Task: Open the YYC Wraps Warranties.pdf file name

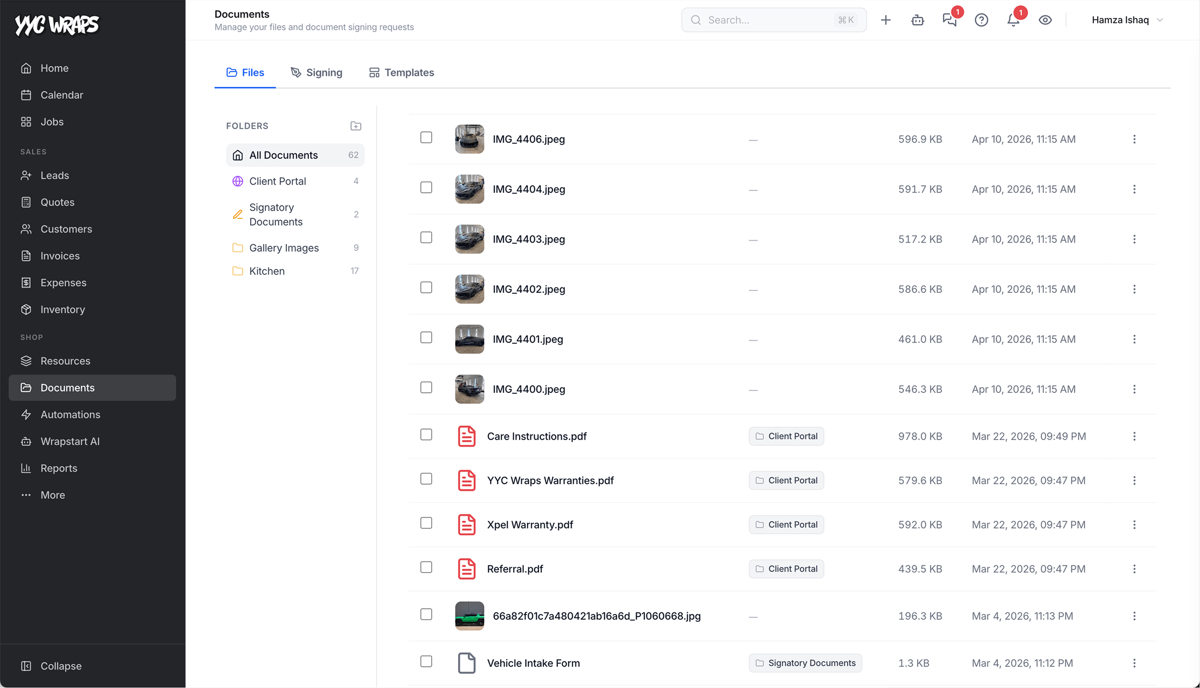Action: [550, 480]
